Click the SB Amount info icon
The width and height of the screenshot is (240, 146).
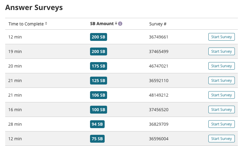(x=120, y=24)
